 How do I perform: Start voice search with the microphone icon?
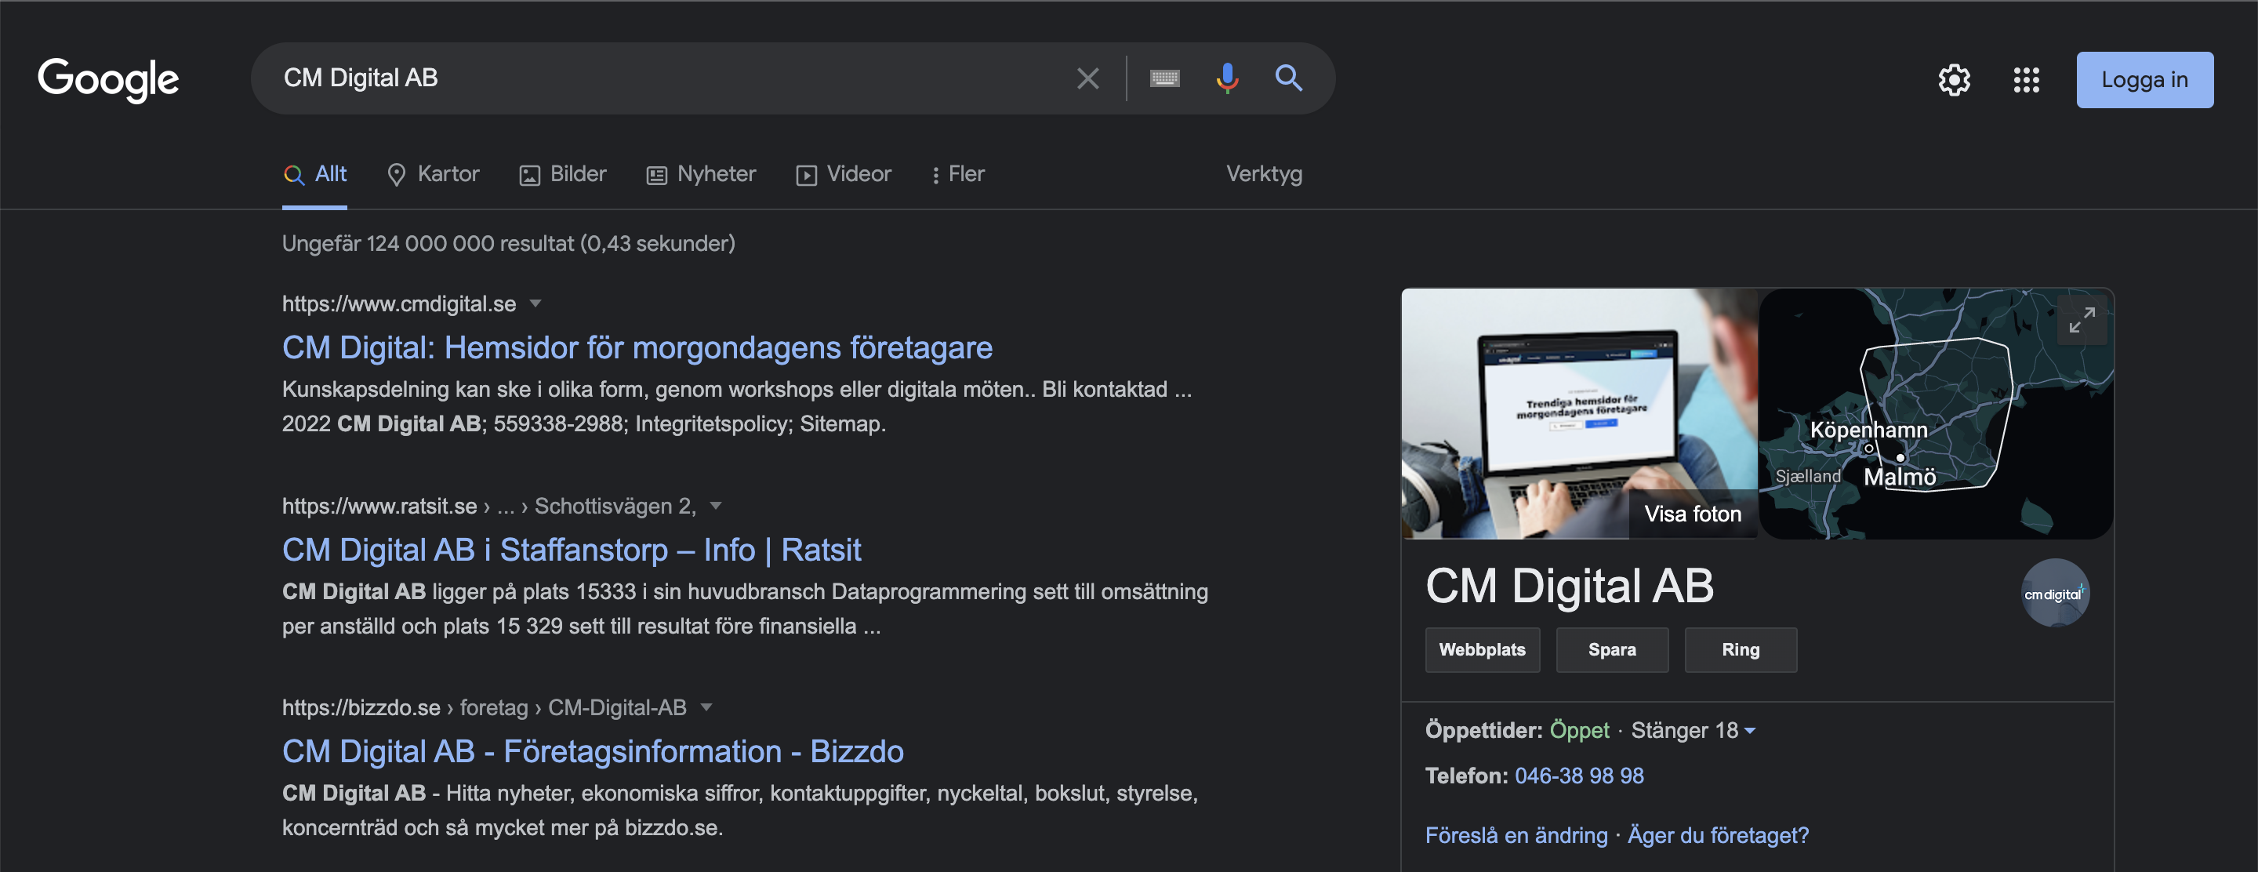pos(1226,79)
